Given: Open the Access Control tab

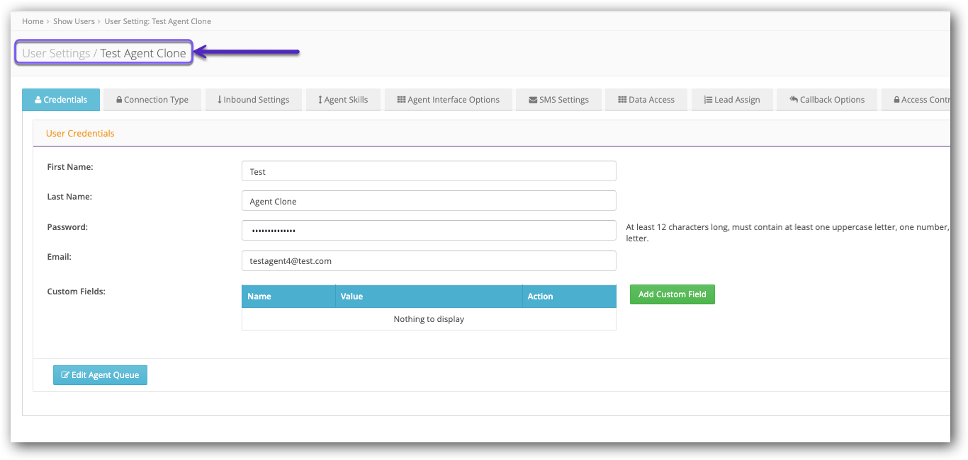Looking at the screenshot, I should (918, 100).
